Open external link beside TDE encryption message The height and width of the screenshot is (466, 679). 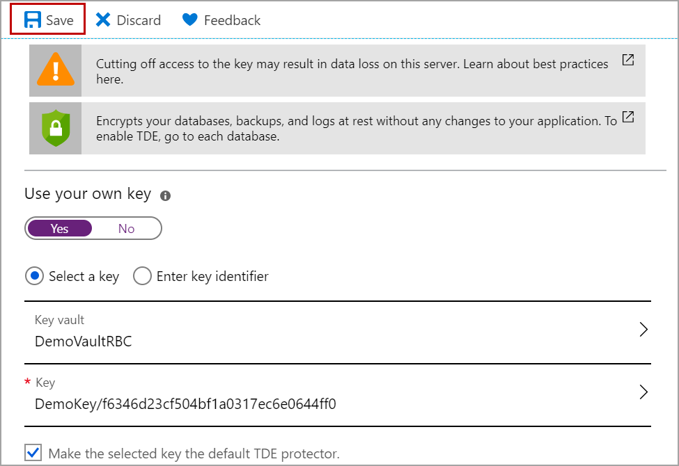point(628,117)
